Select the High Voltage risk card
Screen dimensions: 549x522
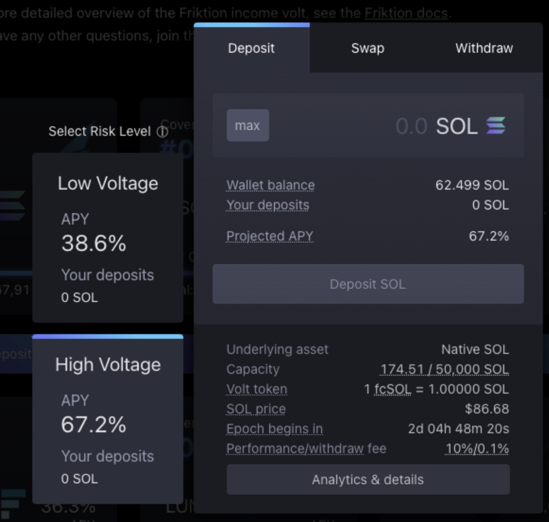pos(108,419)
